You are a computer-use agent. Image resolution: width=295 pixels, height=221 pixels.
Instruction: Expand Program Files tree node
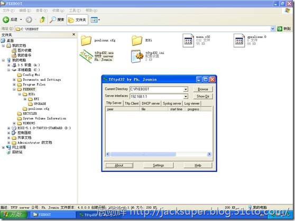(x=14, y=84)
